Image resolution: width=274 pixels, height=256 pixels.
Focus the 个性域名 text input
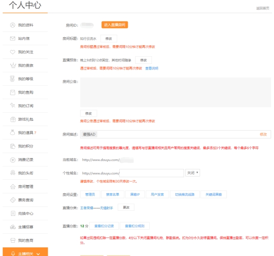[x=152, y=173]
